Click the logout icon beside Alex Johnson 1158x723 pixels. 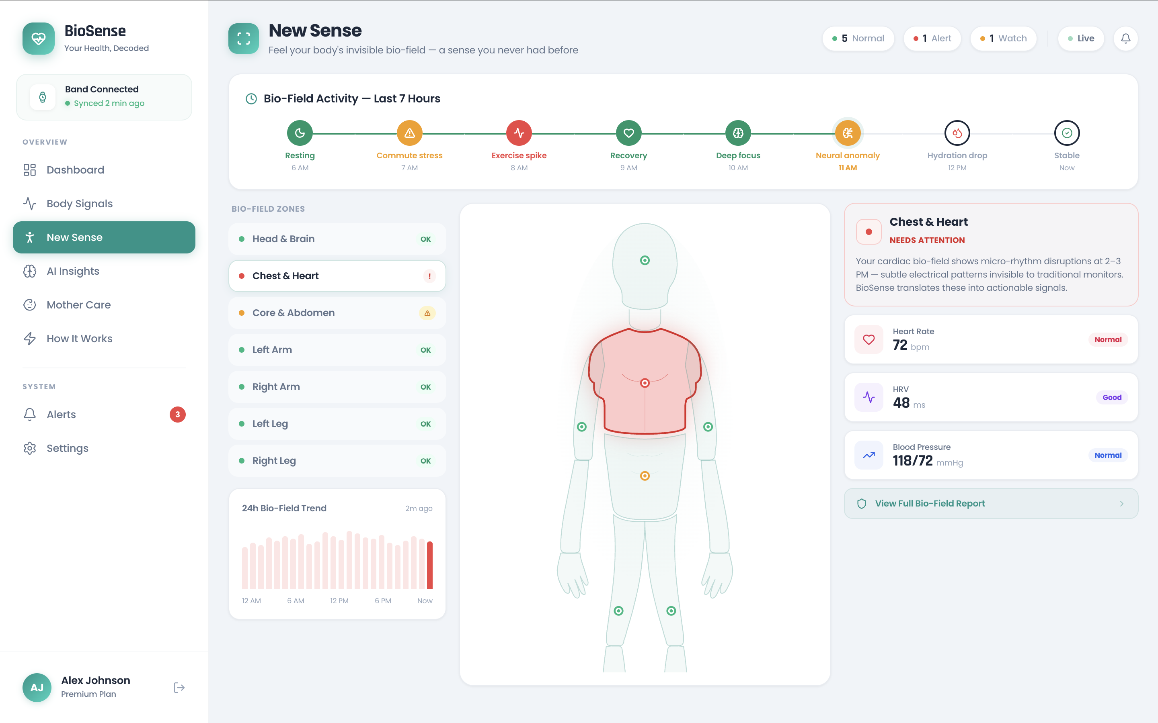coord(179,688)
